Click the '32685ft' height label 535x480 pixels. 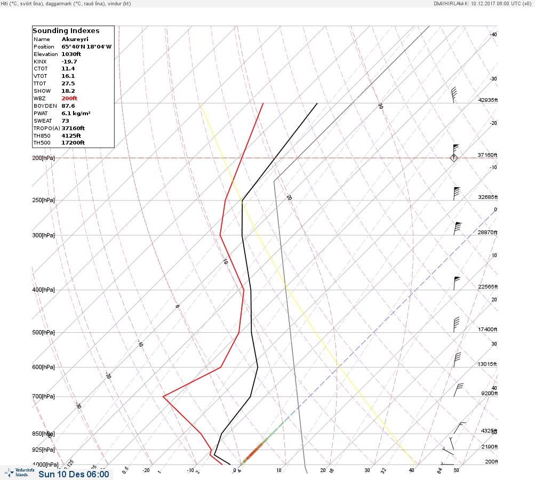point(488,197)
